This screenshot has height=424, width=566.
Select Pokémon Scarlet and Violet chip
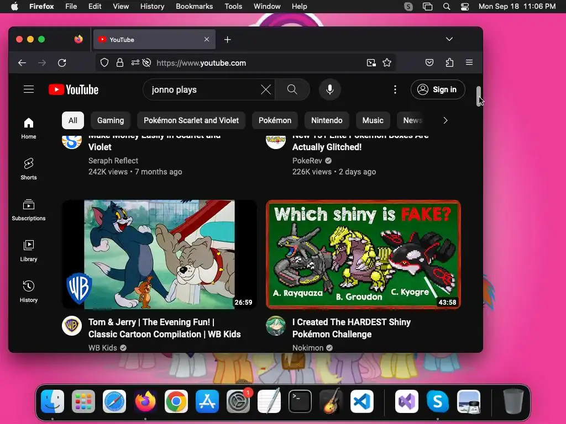coord(191,120)
